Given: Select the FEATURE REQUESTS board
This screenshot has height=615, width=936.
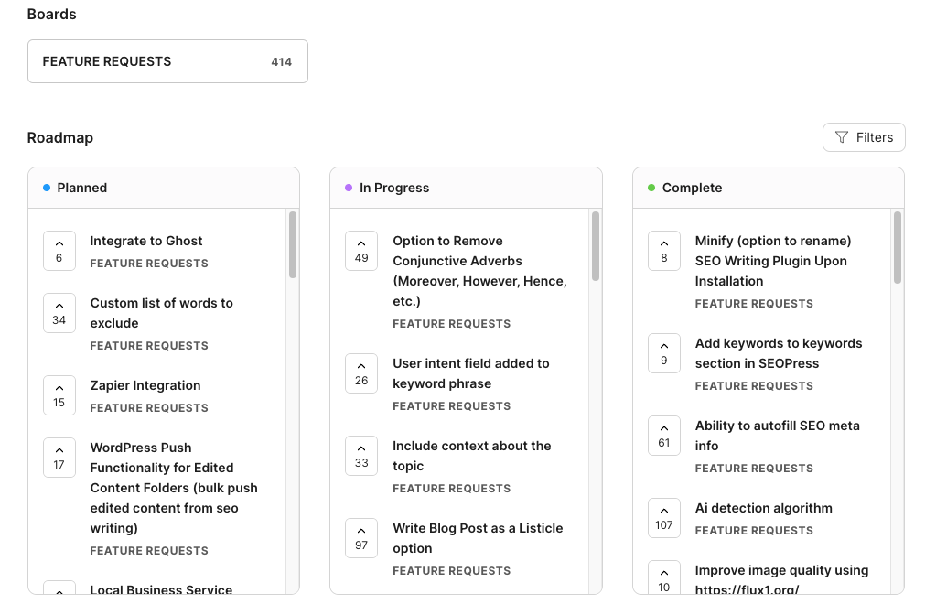Looking at the screenshot, I should coord(167,60).
